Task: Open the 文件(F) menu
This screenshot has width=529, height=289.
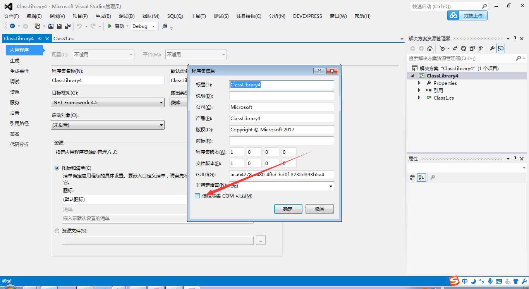Action: point(12,16)
